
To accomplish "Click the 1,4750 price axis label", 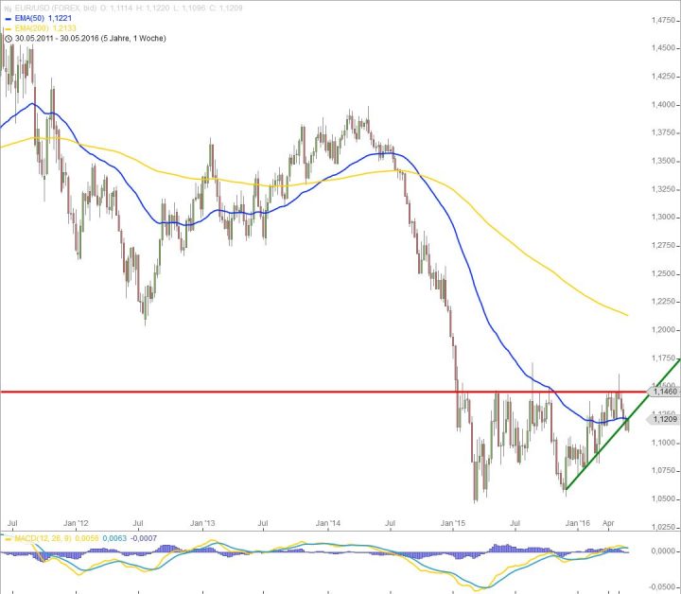I will coord(664,20).
